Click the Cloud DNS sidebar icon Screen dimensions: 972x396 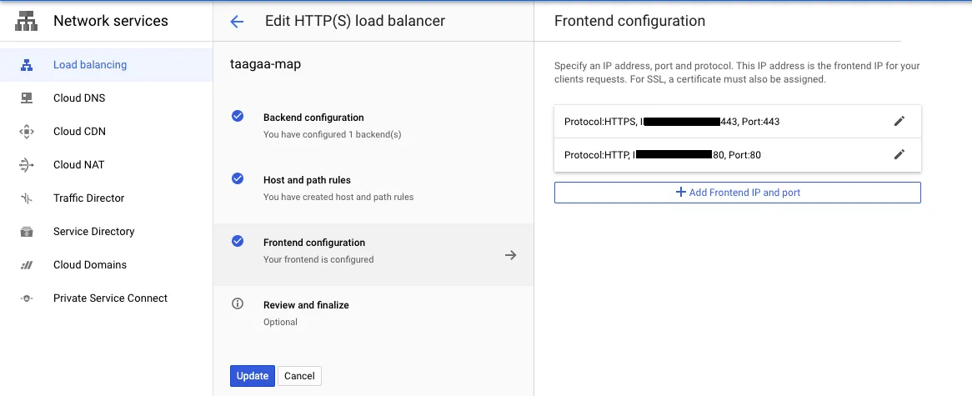pos(27,98)
